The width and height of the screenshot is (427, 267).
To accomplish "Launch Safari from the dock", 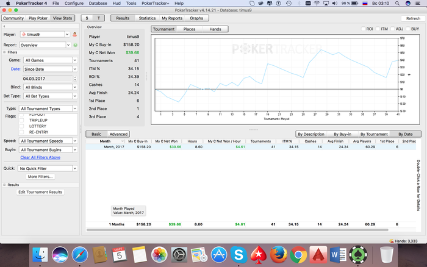I will [x=80, y=255].
